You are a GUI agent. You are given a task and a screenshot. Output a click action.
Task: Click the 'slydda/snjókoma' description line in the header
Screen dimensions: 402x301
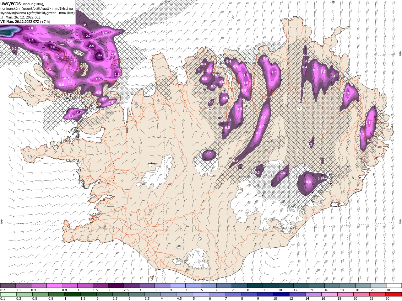(37, 13)
